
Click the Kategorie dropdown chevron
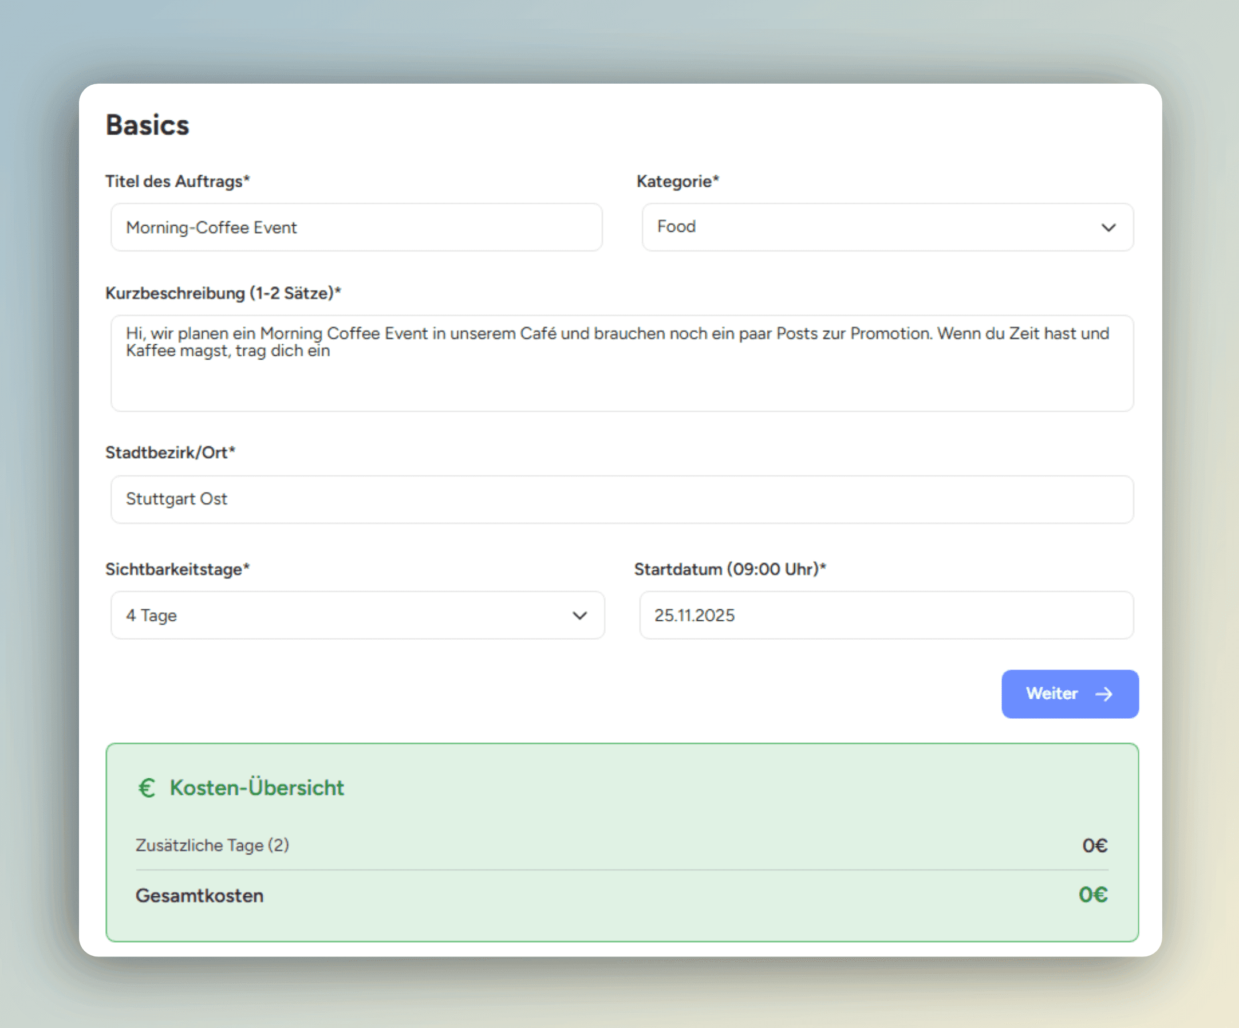(x=1108, y=228)
